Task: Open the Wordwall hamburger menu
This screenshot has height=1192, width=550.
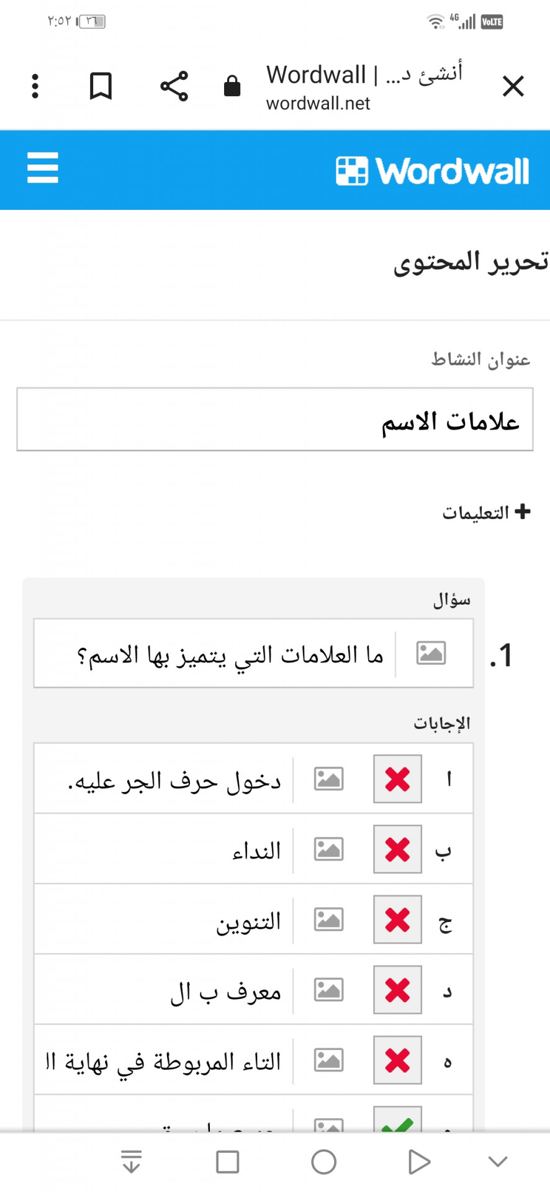Action: click(43, 168)
